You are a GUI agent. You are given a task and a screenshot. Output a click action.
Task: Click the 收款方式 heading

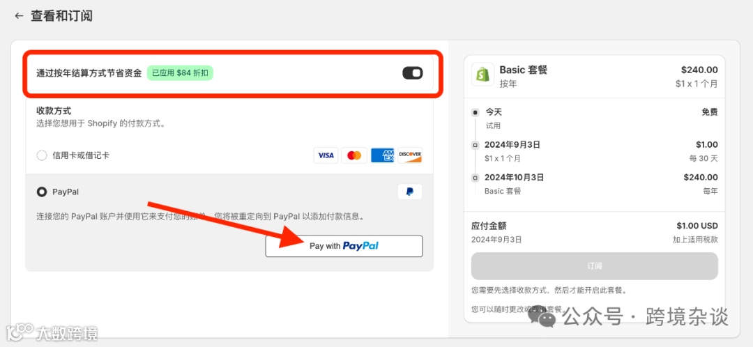pos(54,111)
